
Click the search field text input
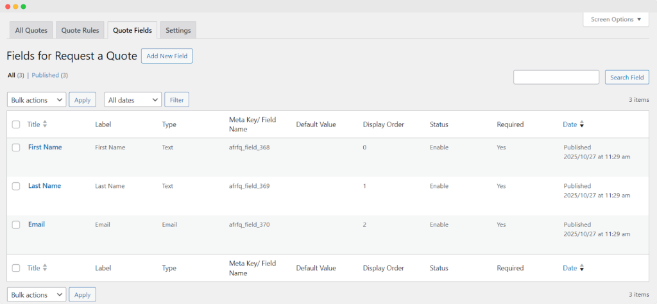click(556, 78)
